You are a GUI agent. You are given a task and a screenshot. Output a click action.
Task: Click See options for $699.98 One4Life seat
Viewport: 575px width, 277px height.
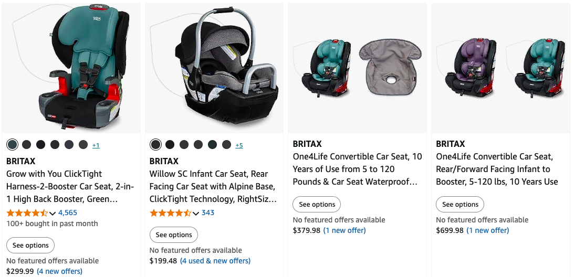point(461,204)
